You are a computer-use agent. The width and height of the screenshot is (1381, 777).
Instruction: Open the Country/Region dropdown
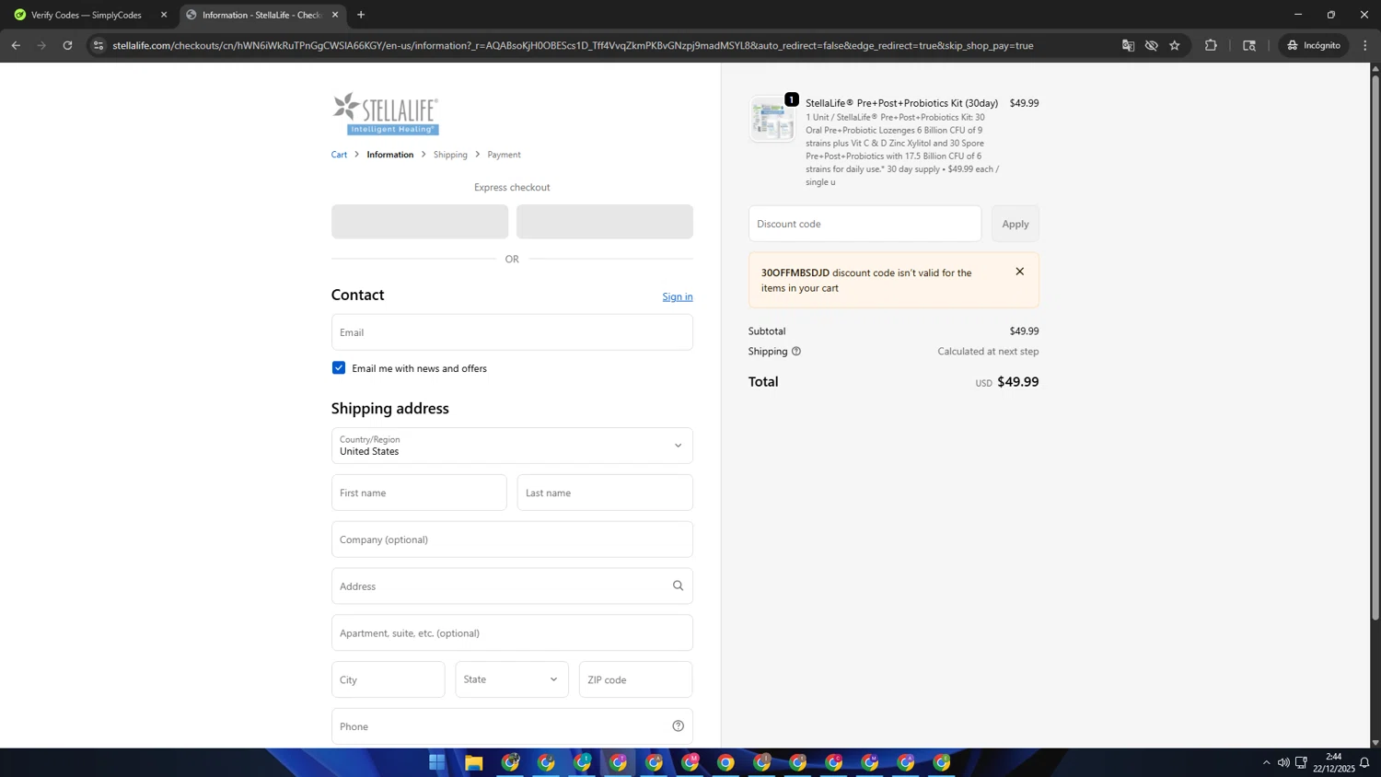(x=512, y=446)
